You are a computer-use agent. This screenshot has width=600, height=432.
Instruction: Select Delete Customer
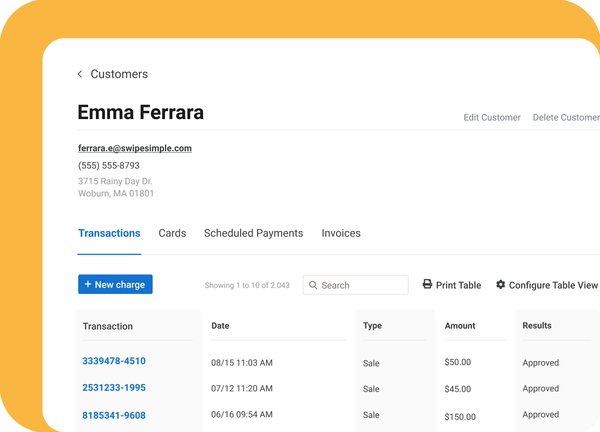(x=566, y=117)
